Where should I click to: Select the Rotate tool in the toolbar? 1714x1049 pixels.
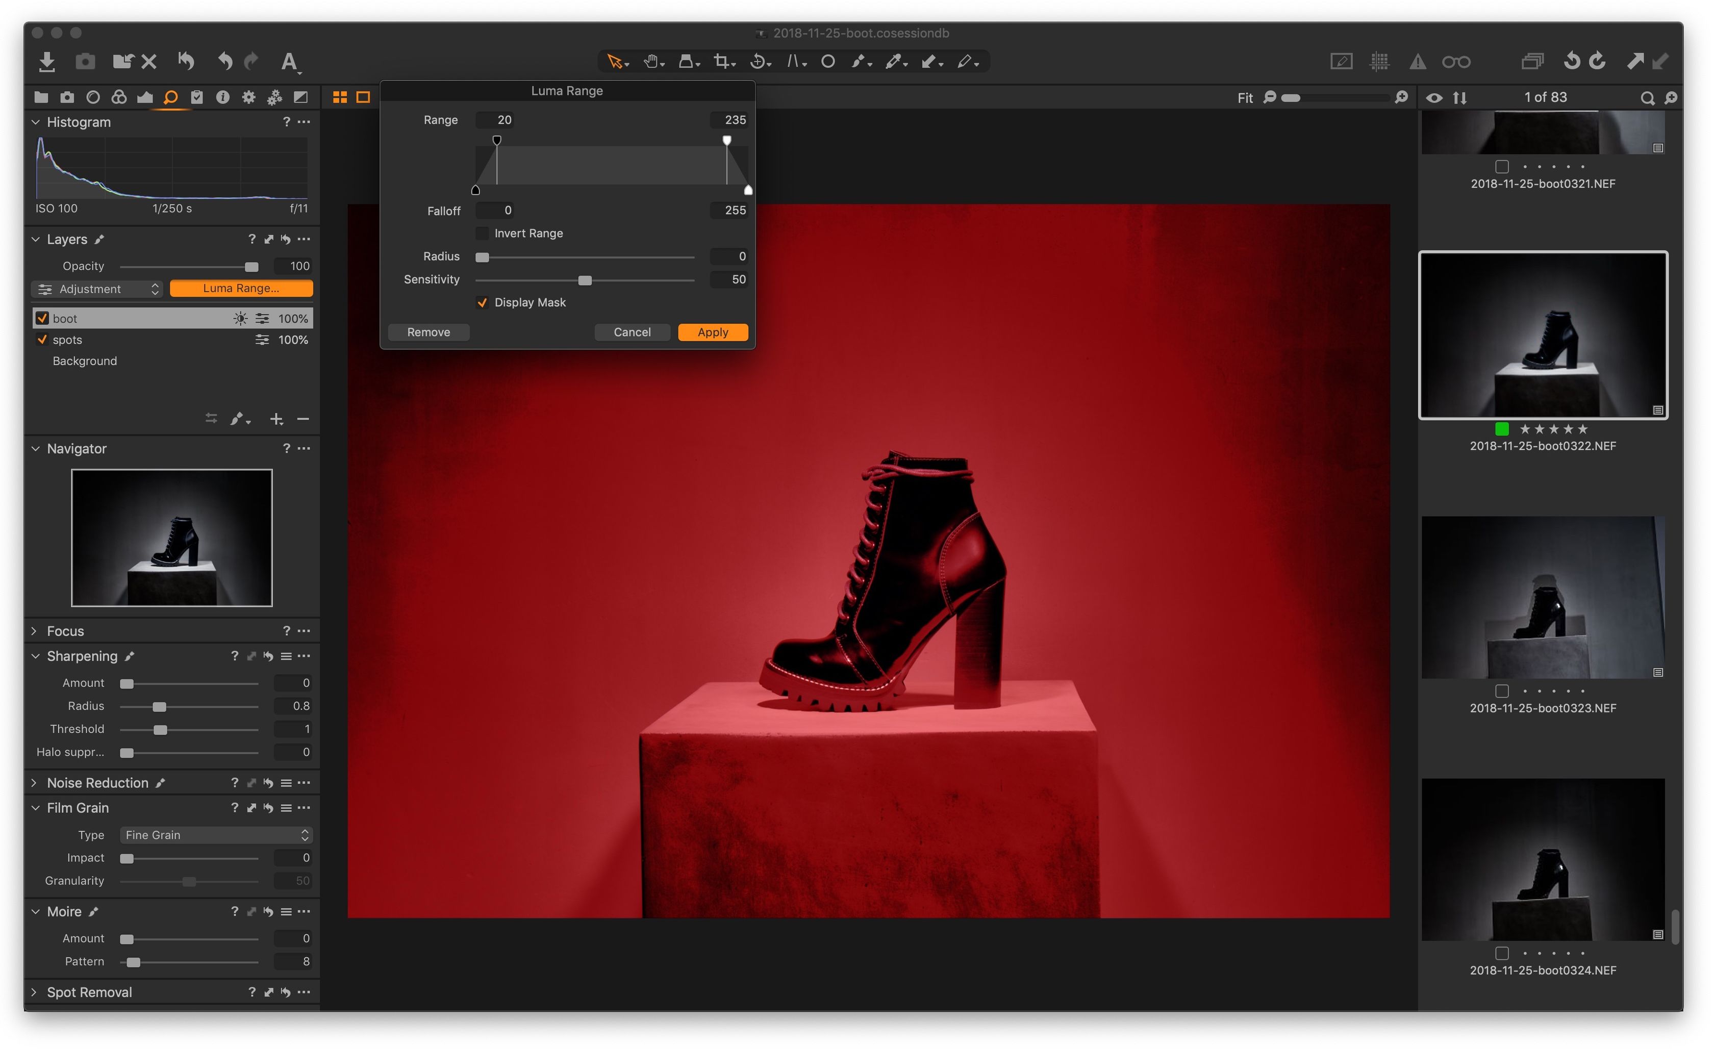(x=758, y=61)
